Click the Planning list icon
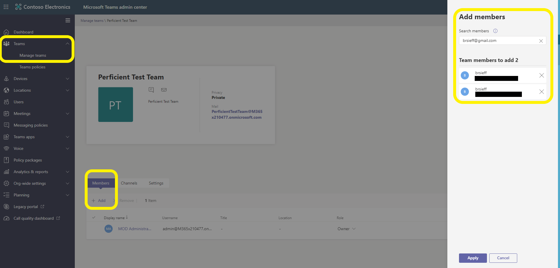The width and height of the screenshot is (560, 268). (x=6, y=195)
